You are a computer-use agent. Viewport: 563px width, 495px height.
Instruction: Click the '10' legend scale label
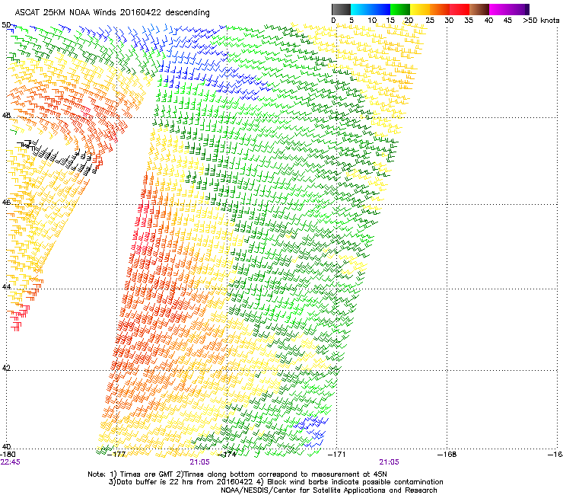point(371,21)
